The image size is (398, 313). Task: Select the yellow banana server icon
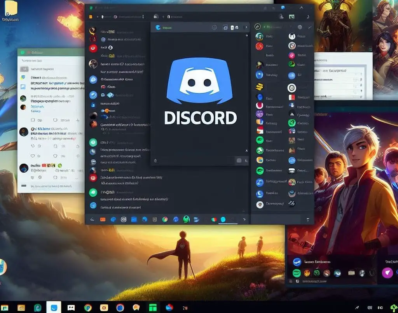tap(260, 86)
